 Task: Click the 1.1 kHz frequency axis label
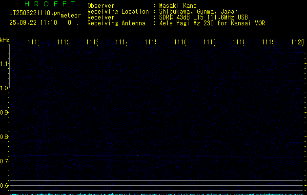pyautogui.click(x=4, y=63)
